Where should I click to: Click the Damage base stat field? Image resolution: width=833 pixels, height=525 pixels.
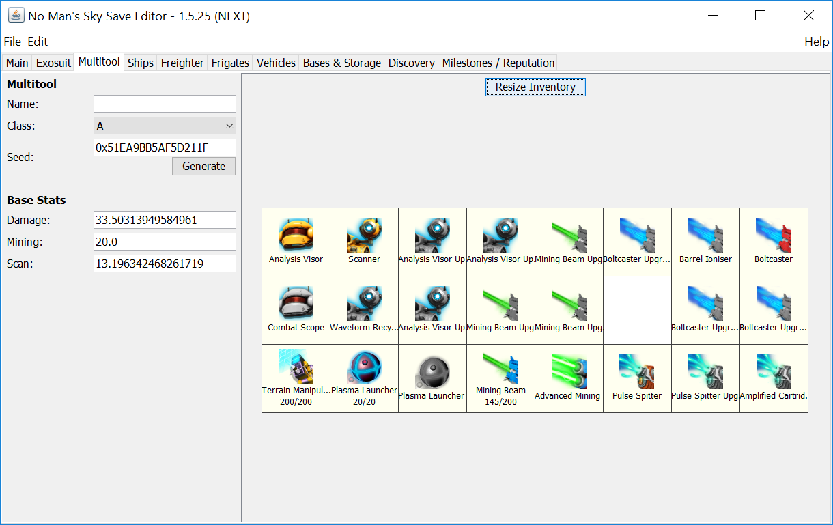[x=165, y=220]
